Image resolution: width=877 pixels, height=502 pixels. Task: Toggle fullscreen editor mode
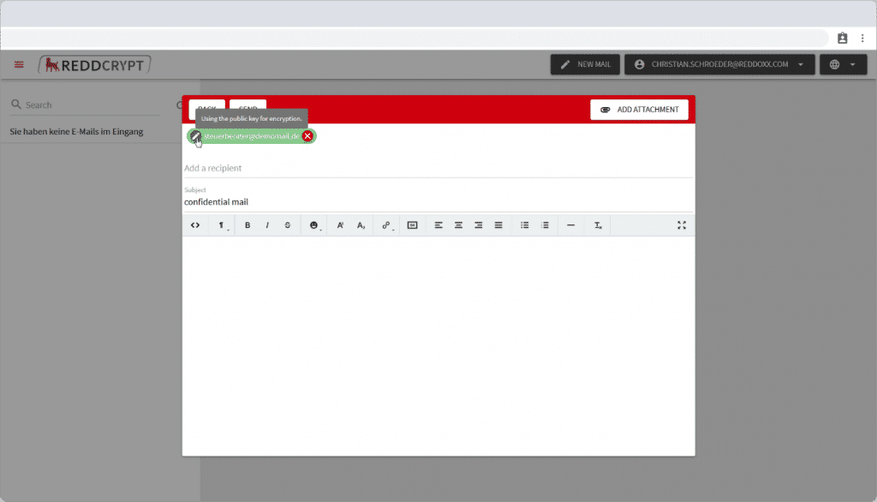click(681, 225)
